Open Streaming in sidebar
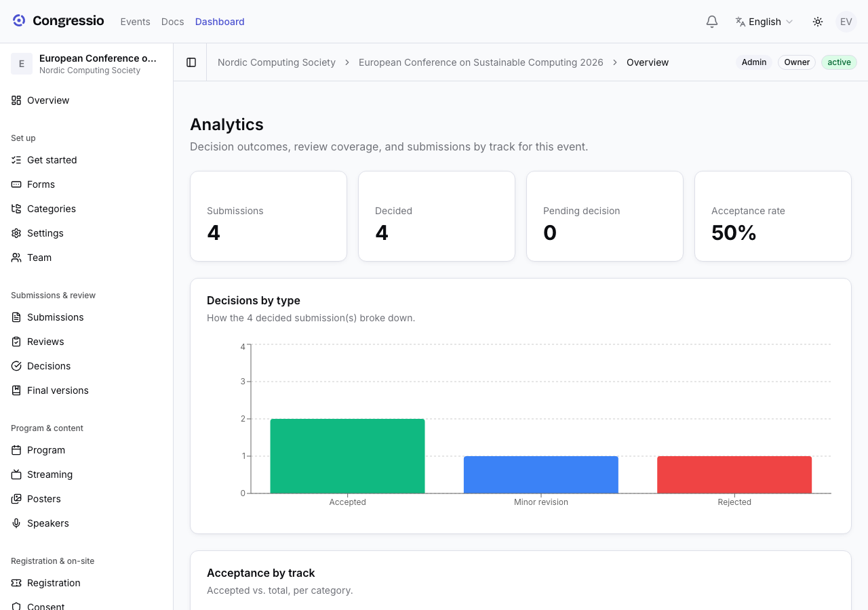 [x=86, y=474]
